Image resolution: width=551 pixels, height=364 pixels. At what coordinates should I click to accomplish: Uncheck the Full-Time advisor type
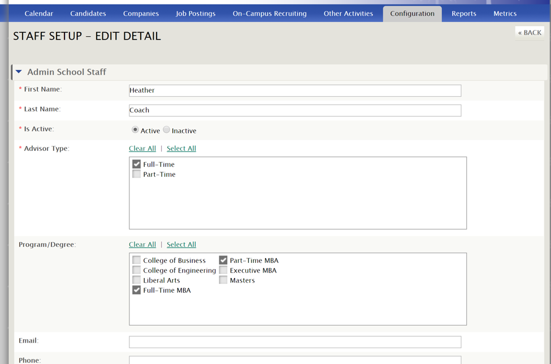point(136,164)
